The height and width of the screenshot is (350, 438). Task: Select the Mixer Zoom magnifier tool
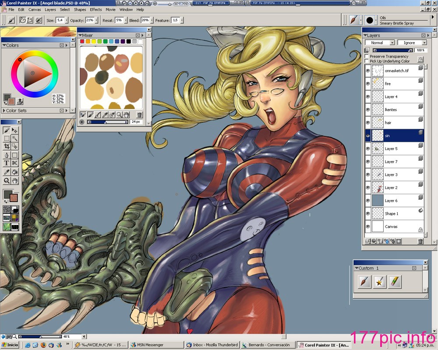[x=119, y=115]
